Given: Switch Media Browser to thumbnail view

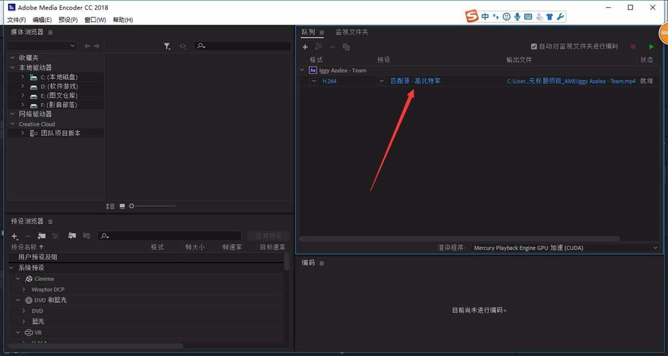Looking at the screenshot, I should (x=122, y=206).
